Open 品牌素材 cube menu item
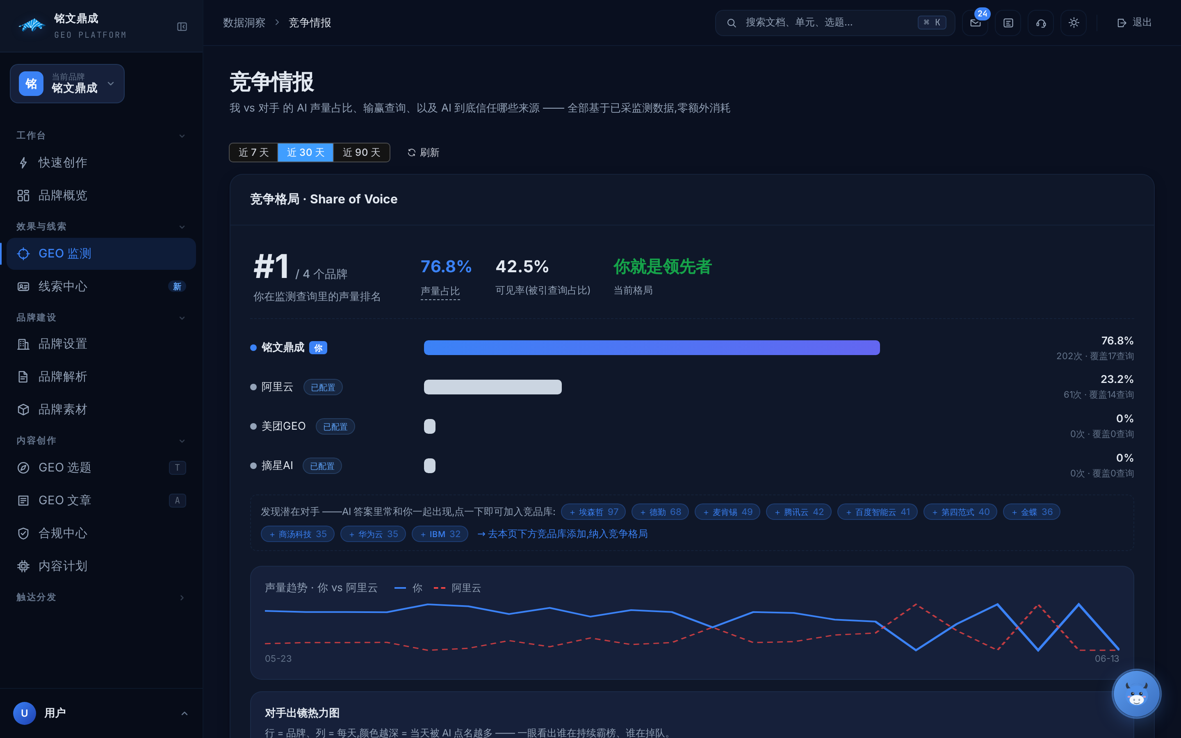The width and height of the screenshot is (1181, 738). tap(101, 410)
